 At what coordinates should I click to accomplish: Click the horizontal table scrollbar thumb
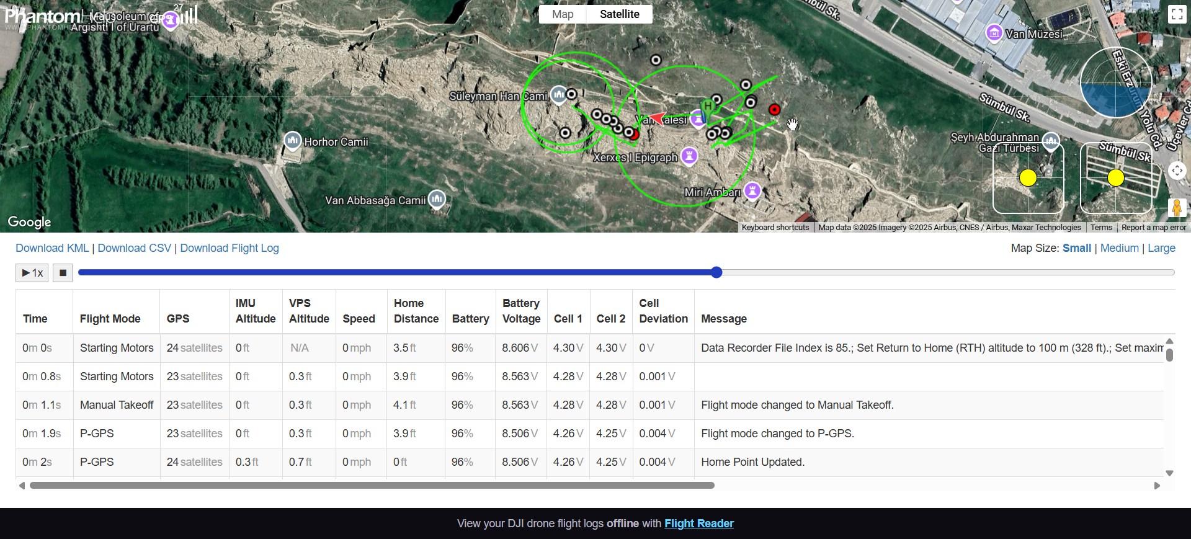[x=372, y=486]
